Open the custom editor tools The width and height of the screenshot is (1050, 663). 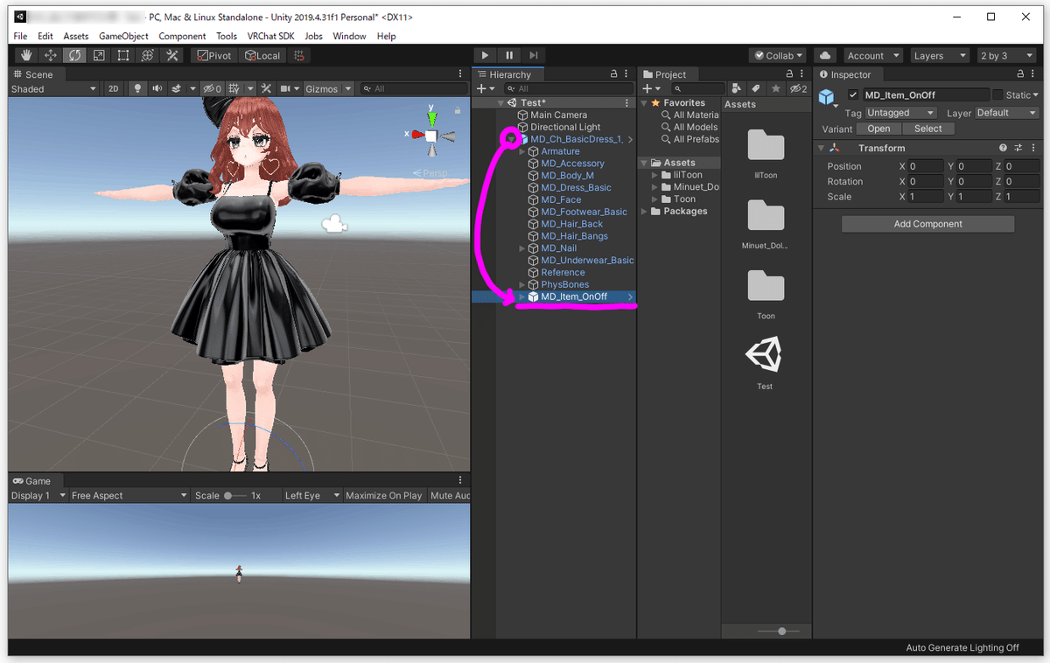point(172,55)
